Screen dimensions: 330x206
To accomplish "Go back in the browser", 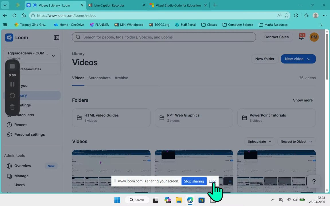I will tap(5, 15).
